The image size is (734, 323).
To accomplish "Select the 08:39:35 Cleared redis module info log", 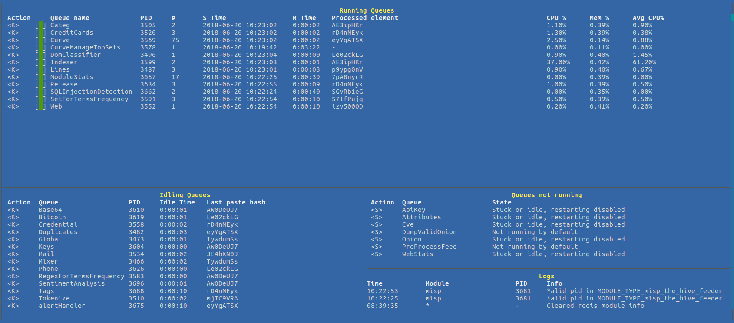I will click(x=595, y=306).
